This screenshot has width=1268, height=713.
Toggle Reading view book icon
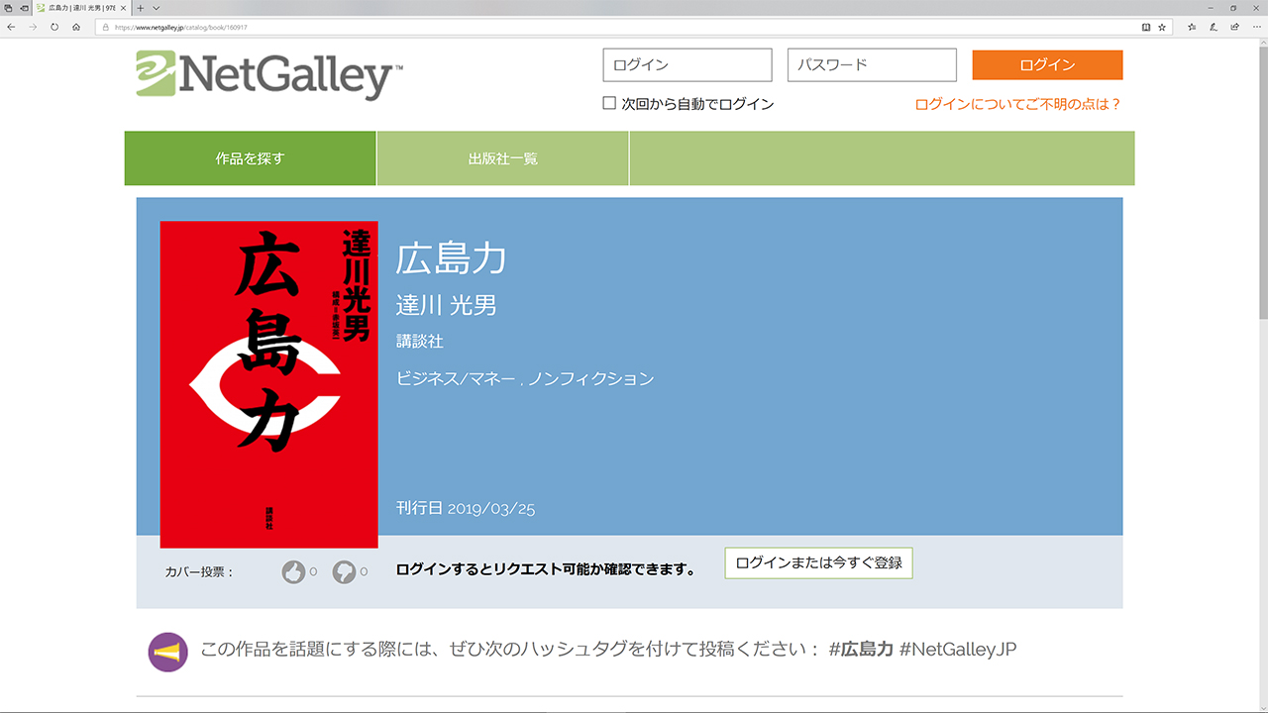click(x=1146, y=27)
